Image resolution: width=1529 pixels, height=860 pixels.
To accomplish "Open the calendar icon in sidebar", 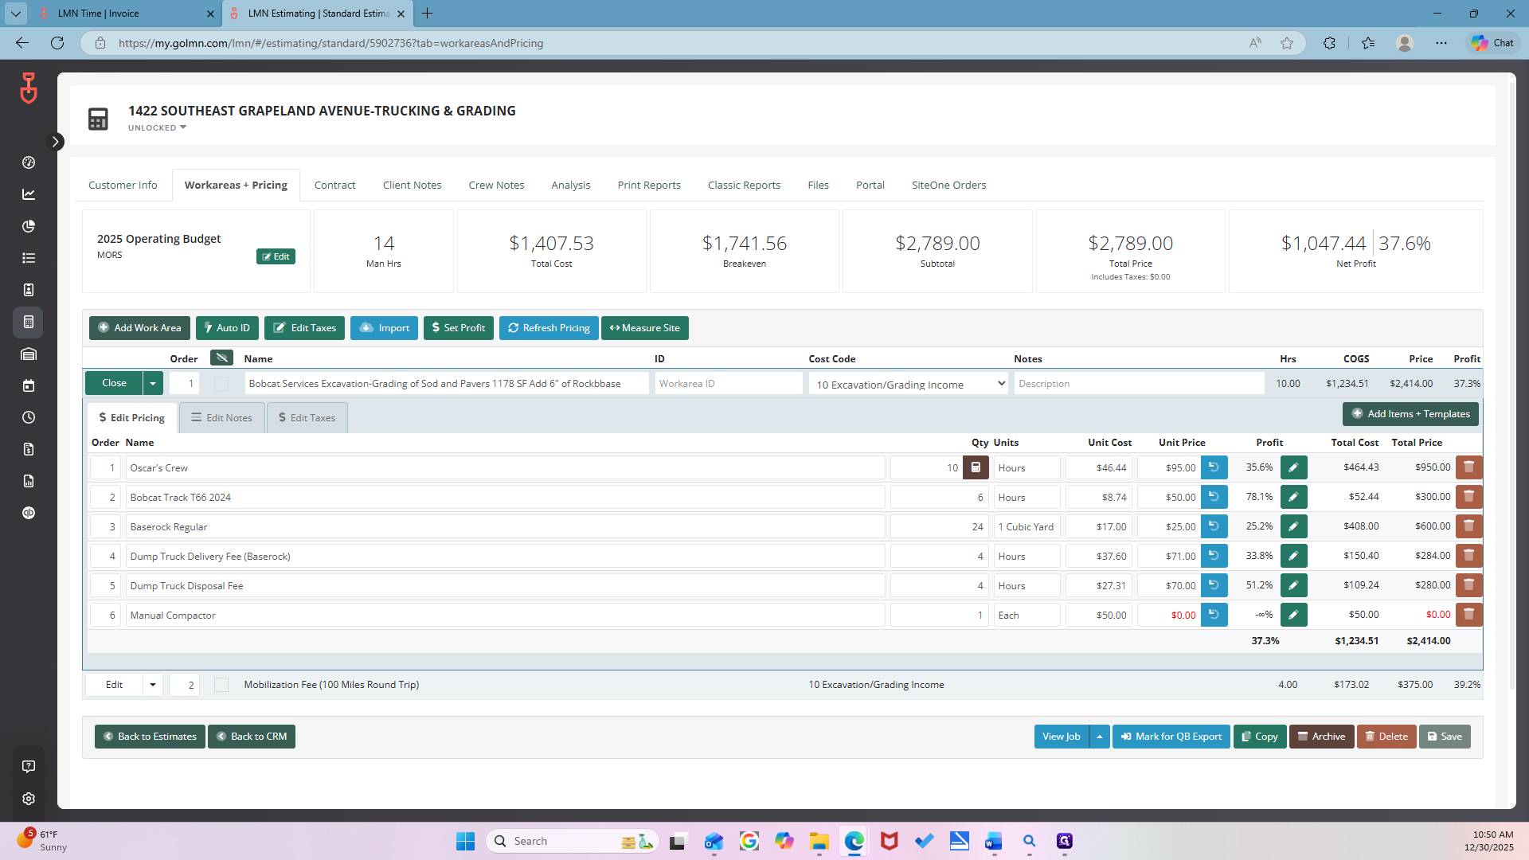I will pyautogui.click(x=29, y=385).
